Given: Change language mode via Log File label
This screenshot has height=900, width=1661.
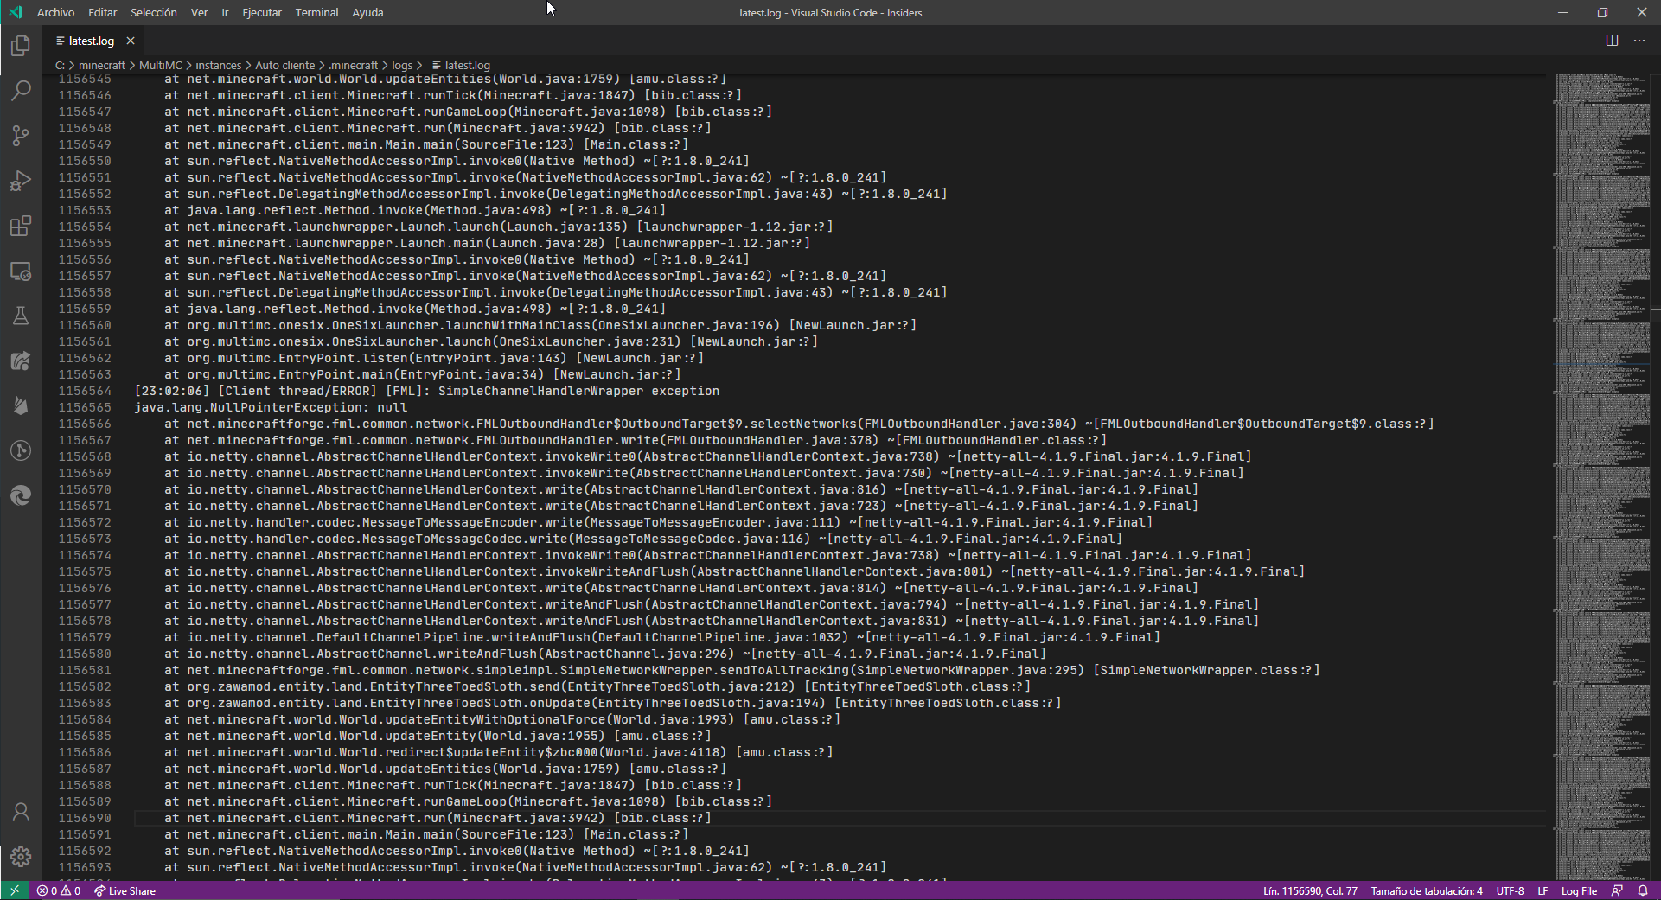Looking at the screenshot, I should (x=1579, y=890).
